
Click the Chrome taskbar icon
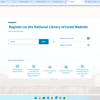coord(52,98)
